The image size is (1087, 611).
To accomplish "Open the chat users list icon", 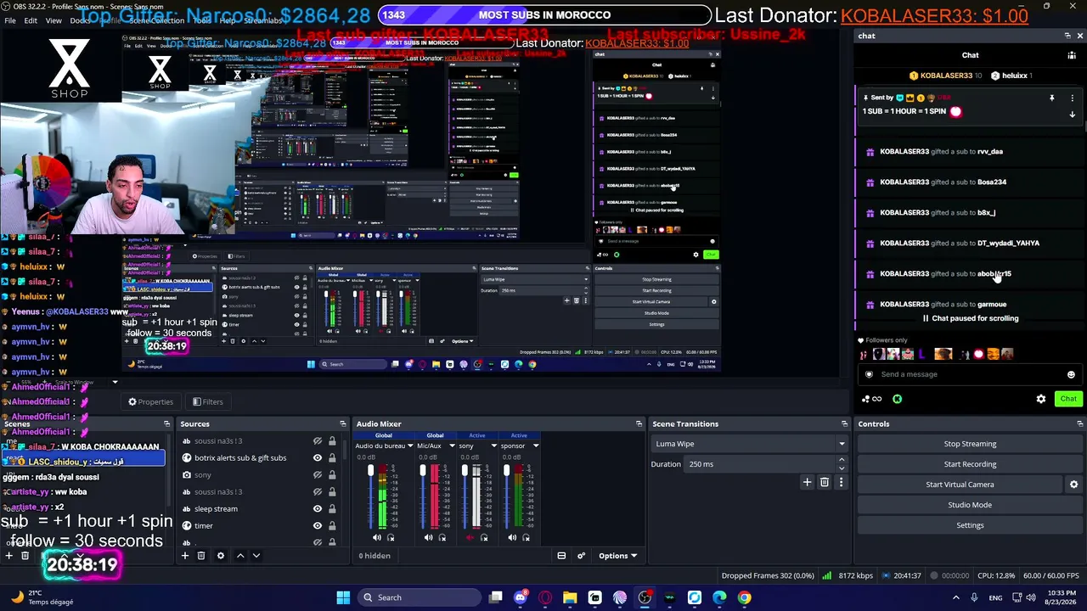I will tap(1072, 56).
